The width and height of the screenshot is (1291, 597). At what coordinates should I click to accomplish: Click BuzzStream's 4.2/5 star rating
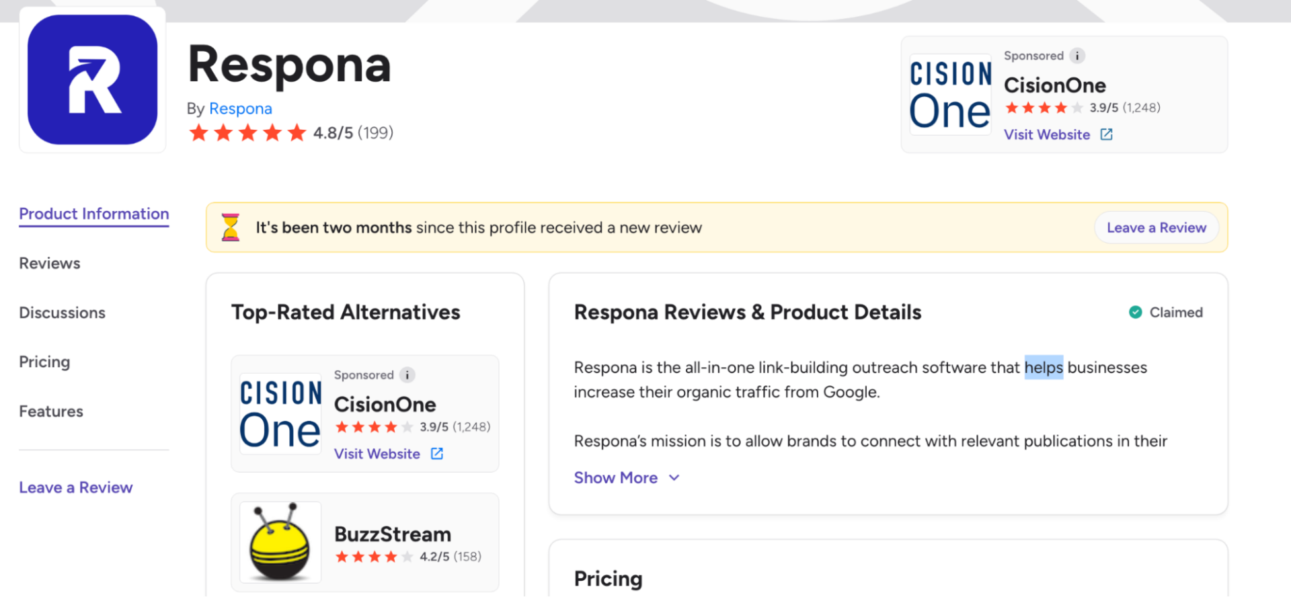pyautogui.click(x=375, y=557)
